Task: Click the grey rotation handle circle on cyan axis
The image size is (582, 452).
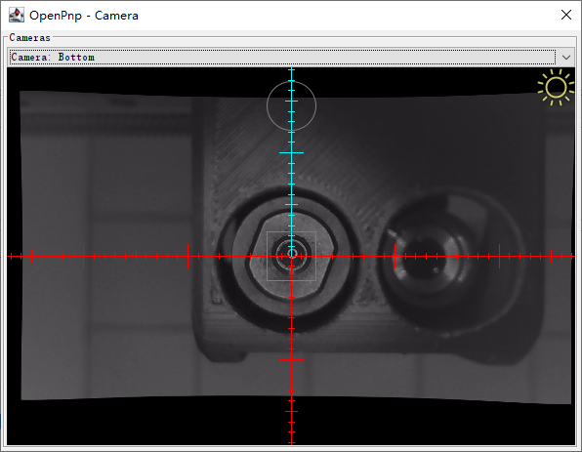Action: 291,106
